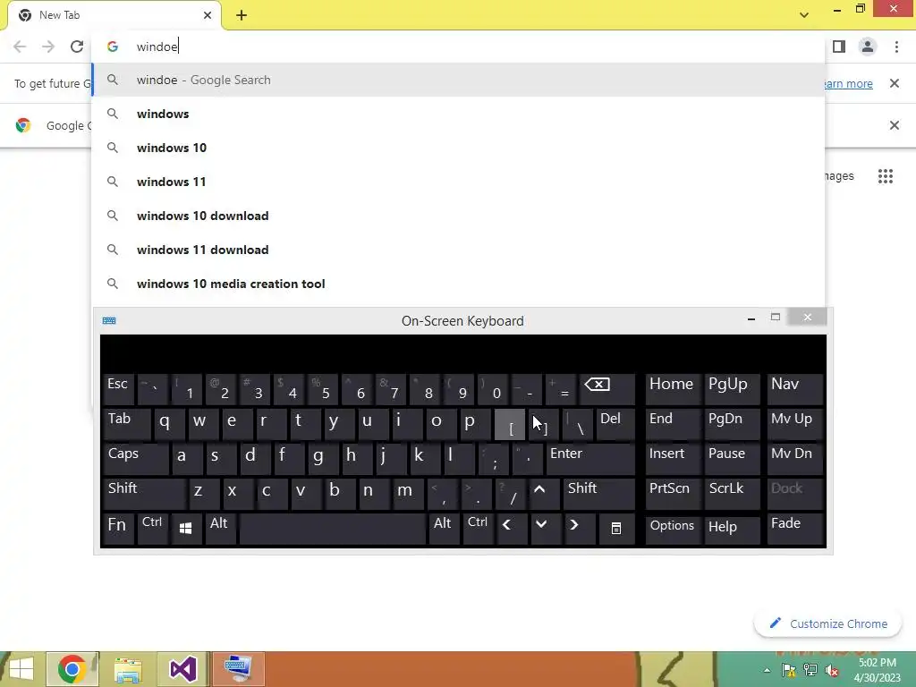
Task: Toggle the right Alt key
Action: point(444,529)
